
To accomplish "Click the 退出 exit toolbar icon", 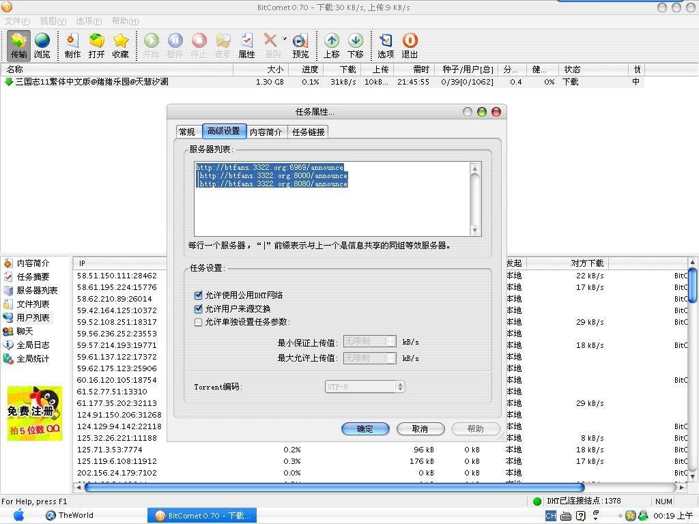I will pos(410,46).
